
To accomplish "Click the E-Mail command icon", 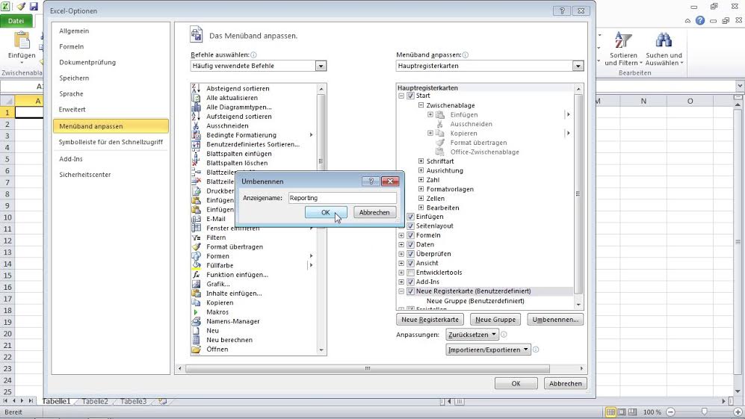I will tap(196, 219).
